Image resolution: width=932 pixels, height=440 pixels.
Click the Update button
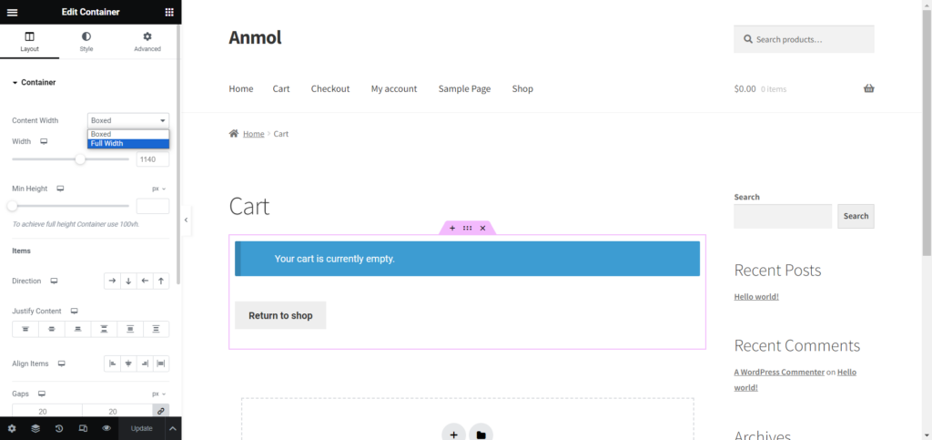pos(141,428)
